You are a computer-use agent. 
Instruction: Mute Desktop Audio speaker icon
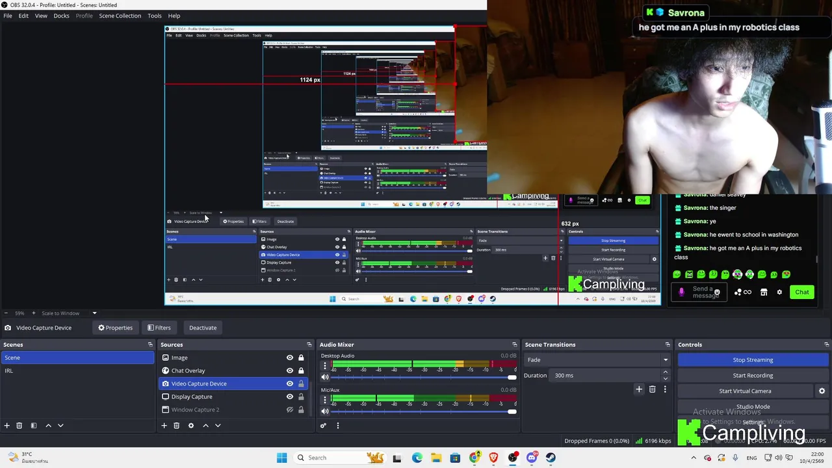[x=325, y=378]
